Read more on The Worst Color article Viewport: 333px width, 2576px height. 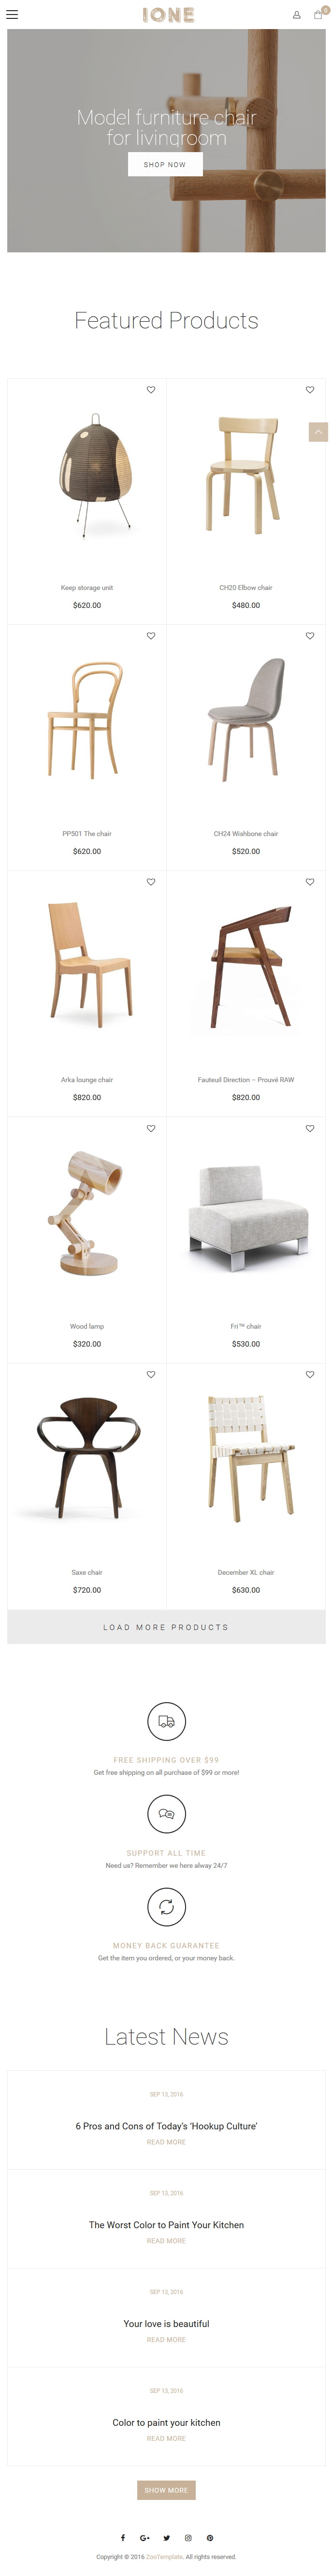(166, 2241)
